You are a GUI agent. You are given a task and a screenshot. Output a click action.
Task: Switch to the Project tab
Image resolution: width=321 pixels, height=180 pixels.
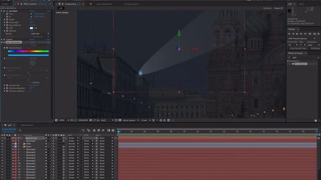click(x=5, y=4)
